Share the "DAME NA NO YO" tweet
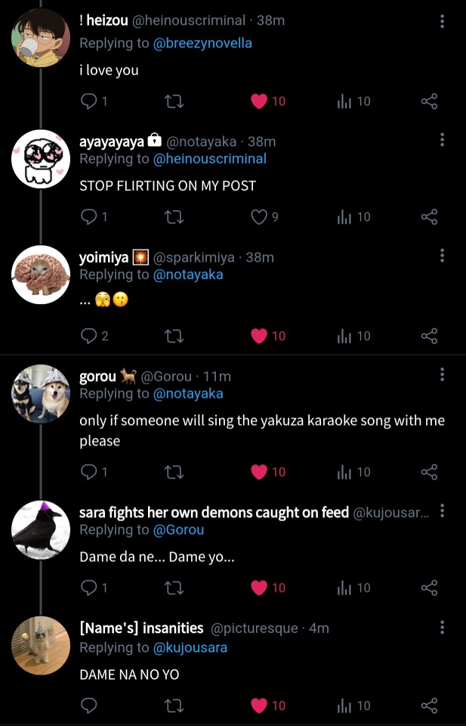 [429, 706]
